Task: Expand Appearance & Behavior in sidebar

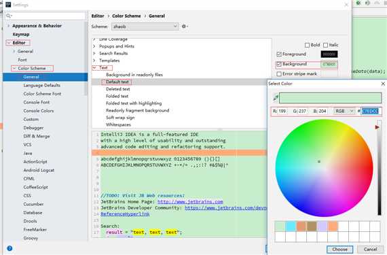Action: point(9,26)
